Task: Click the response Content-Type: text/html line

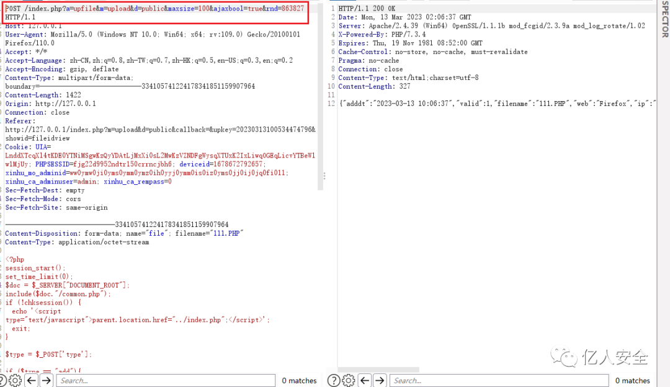Action: point(408,78)
